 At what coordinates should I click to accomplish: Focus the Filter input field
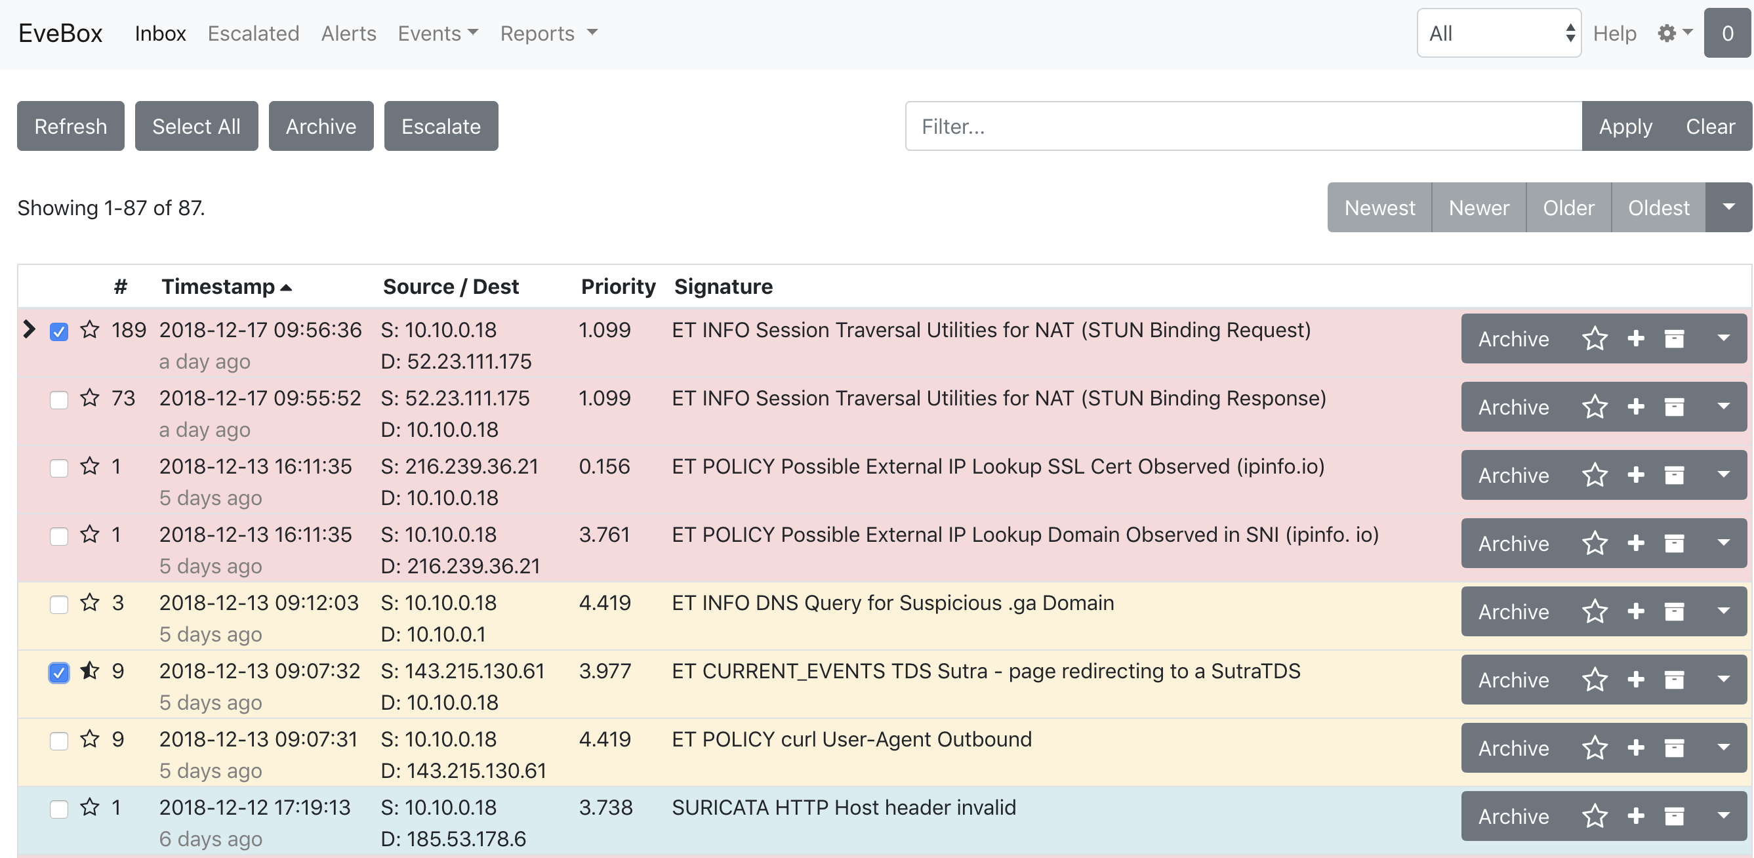(x=1242, y=127)
